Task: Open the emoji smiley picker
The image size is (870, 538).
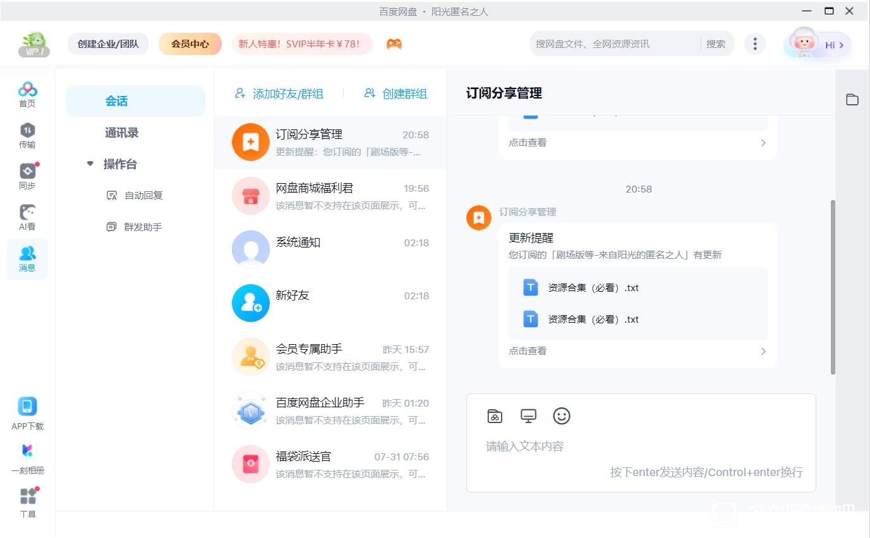Action: 562,415
